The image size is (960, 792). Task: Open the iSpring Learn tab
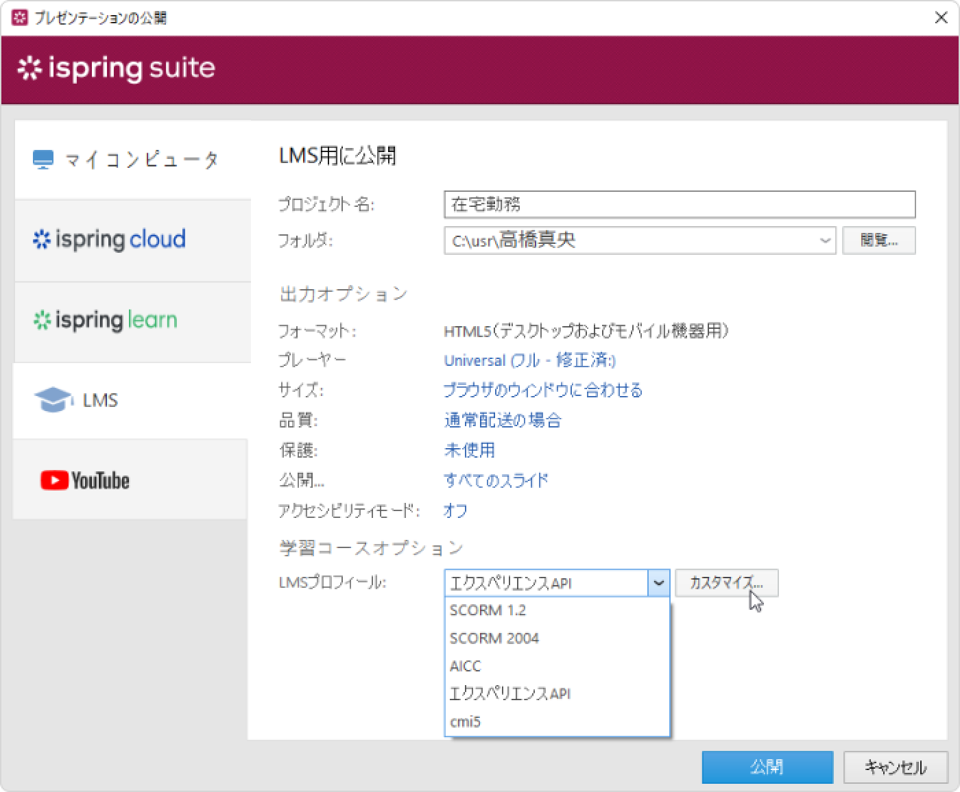tap(132, 321)
